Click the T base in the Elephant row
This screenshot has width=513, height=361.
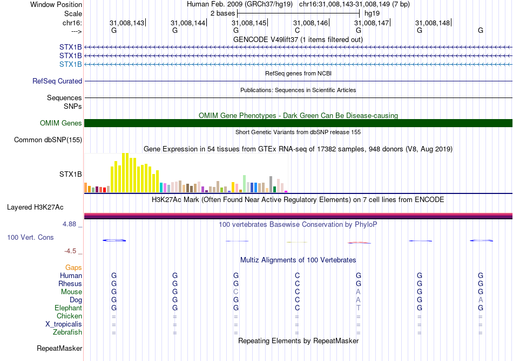(x=358, y=308)
